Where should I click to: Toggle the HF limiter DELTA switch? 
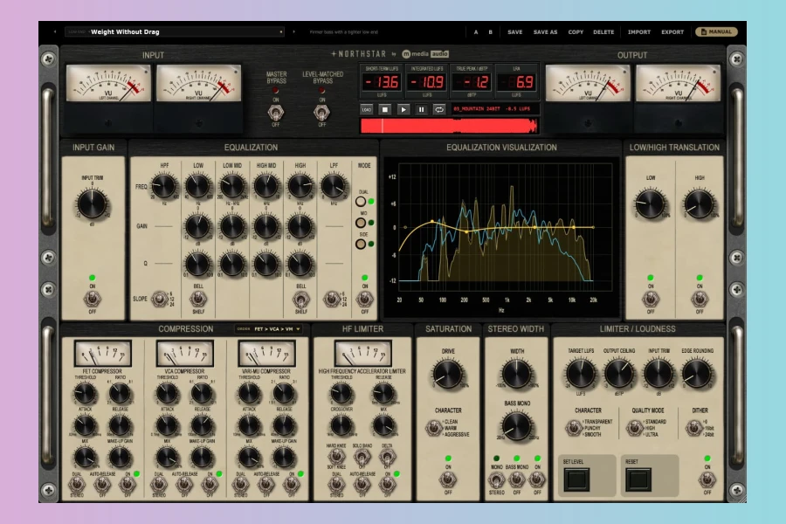pos(387,456)
